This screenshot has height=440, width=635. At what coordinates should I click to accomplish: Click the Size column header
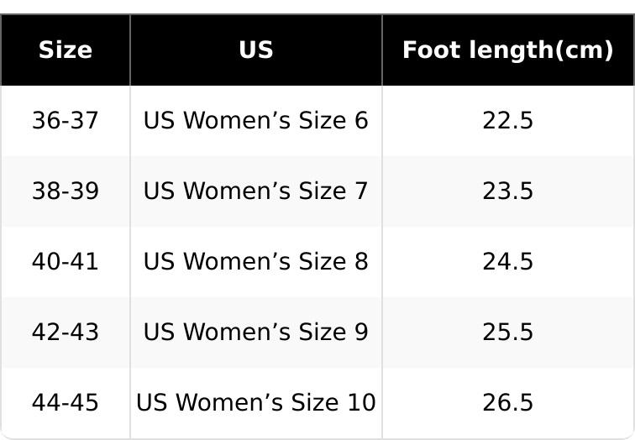coord(66,50)
